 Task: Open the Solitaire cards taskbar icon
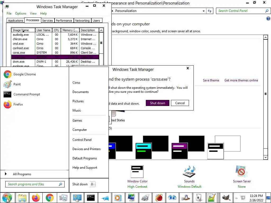(x=199, y=198)
